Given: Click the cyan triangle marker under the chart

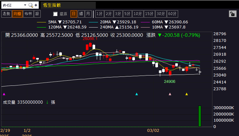Looking at the screenshot, I should (x=137, y=94).
